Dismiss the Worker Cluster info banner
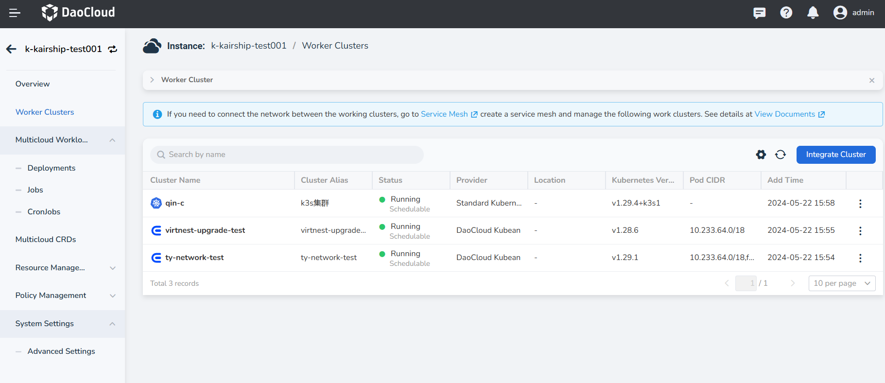Image resolution: width=885 pixels, height=383 pixels. click(x=871, y=80)
